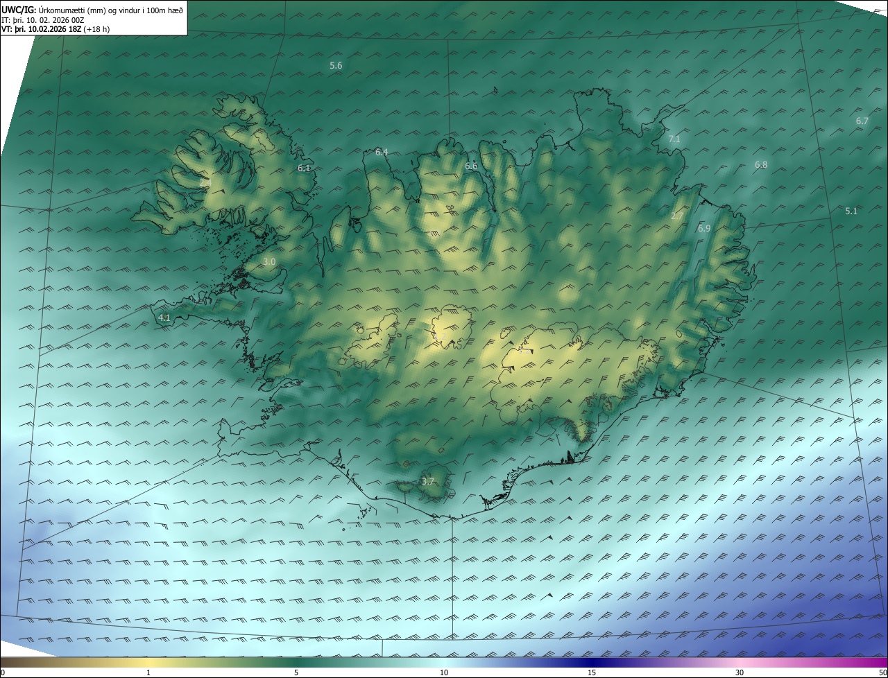Click the 'IT: þri. 10. 02. 2026 00Z' line
This screenshot has height=678, width=888.
pyautogui.click(x=43, y=19)
